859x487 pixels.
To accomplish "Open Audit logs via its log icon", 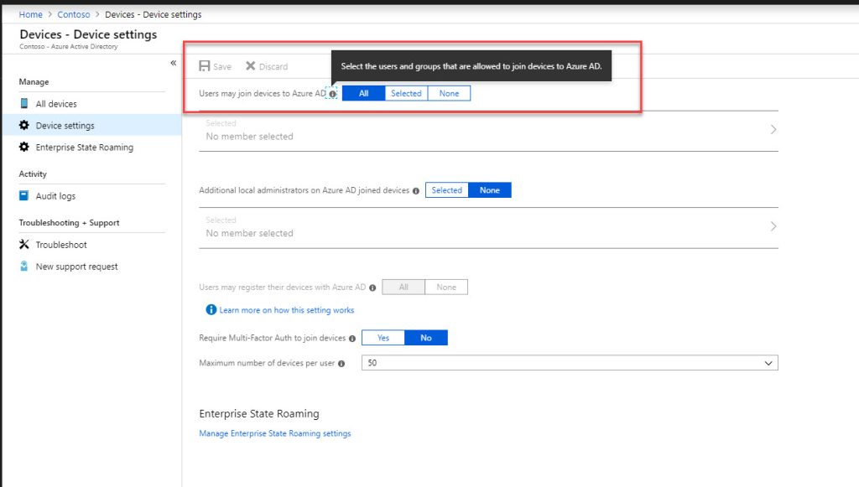I will (x=23, y=196).
